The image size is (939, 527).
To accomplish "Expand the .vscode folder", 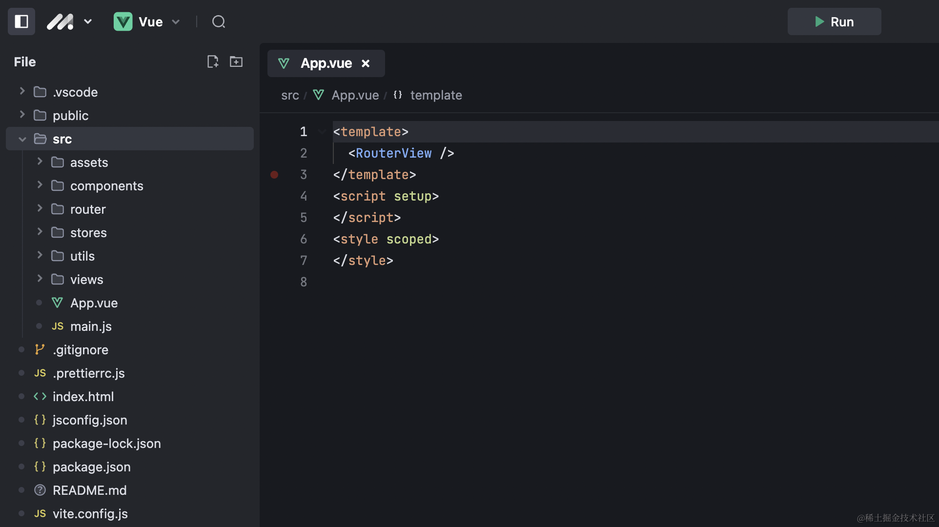I will tap(22, 92).
